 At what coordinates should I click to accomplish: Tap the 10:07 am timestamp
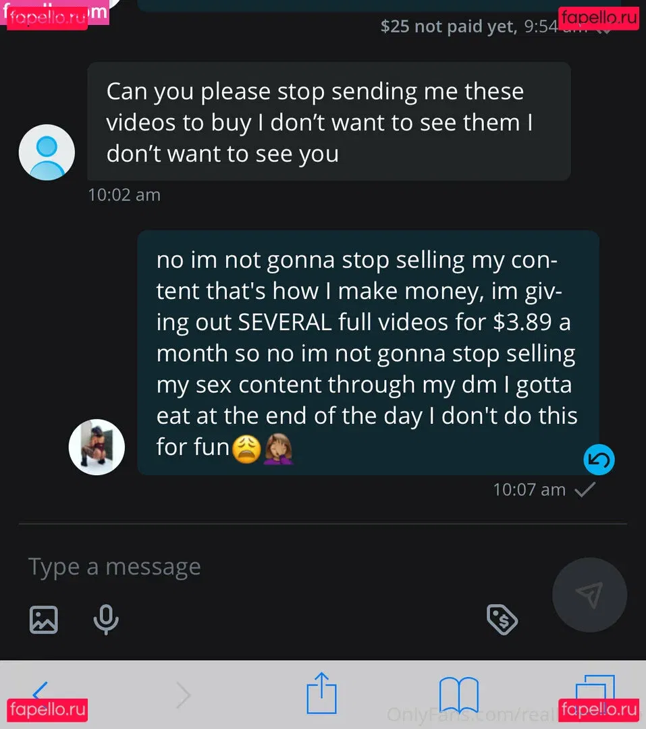click(529, 489)
